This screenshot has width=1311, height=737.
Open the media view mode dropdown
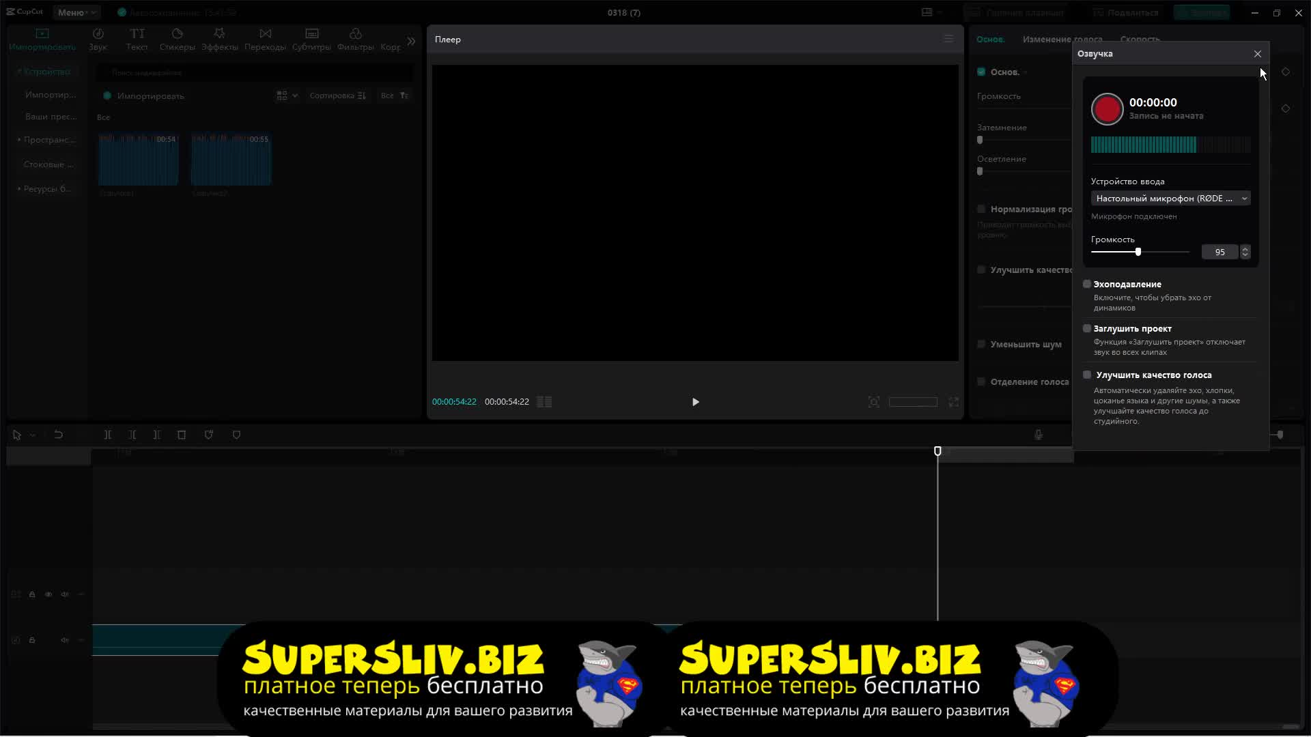pyautogui.click(x=287, y=96)
